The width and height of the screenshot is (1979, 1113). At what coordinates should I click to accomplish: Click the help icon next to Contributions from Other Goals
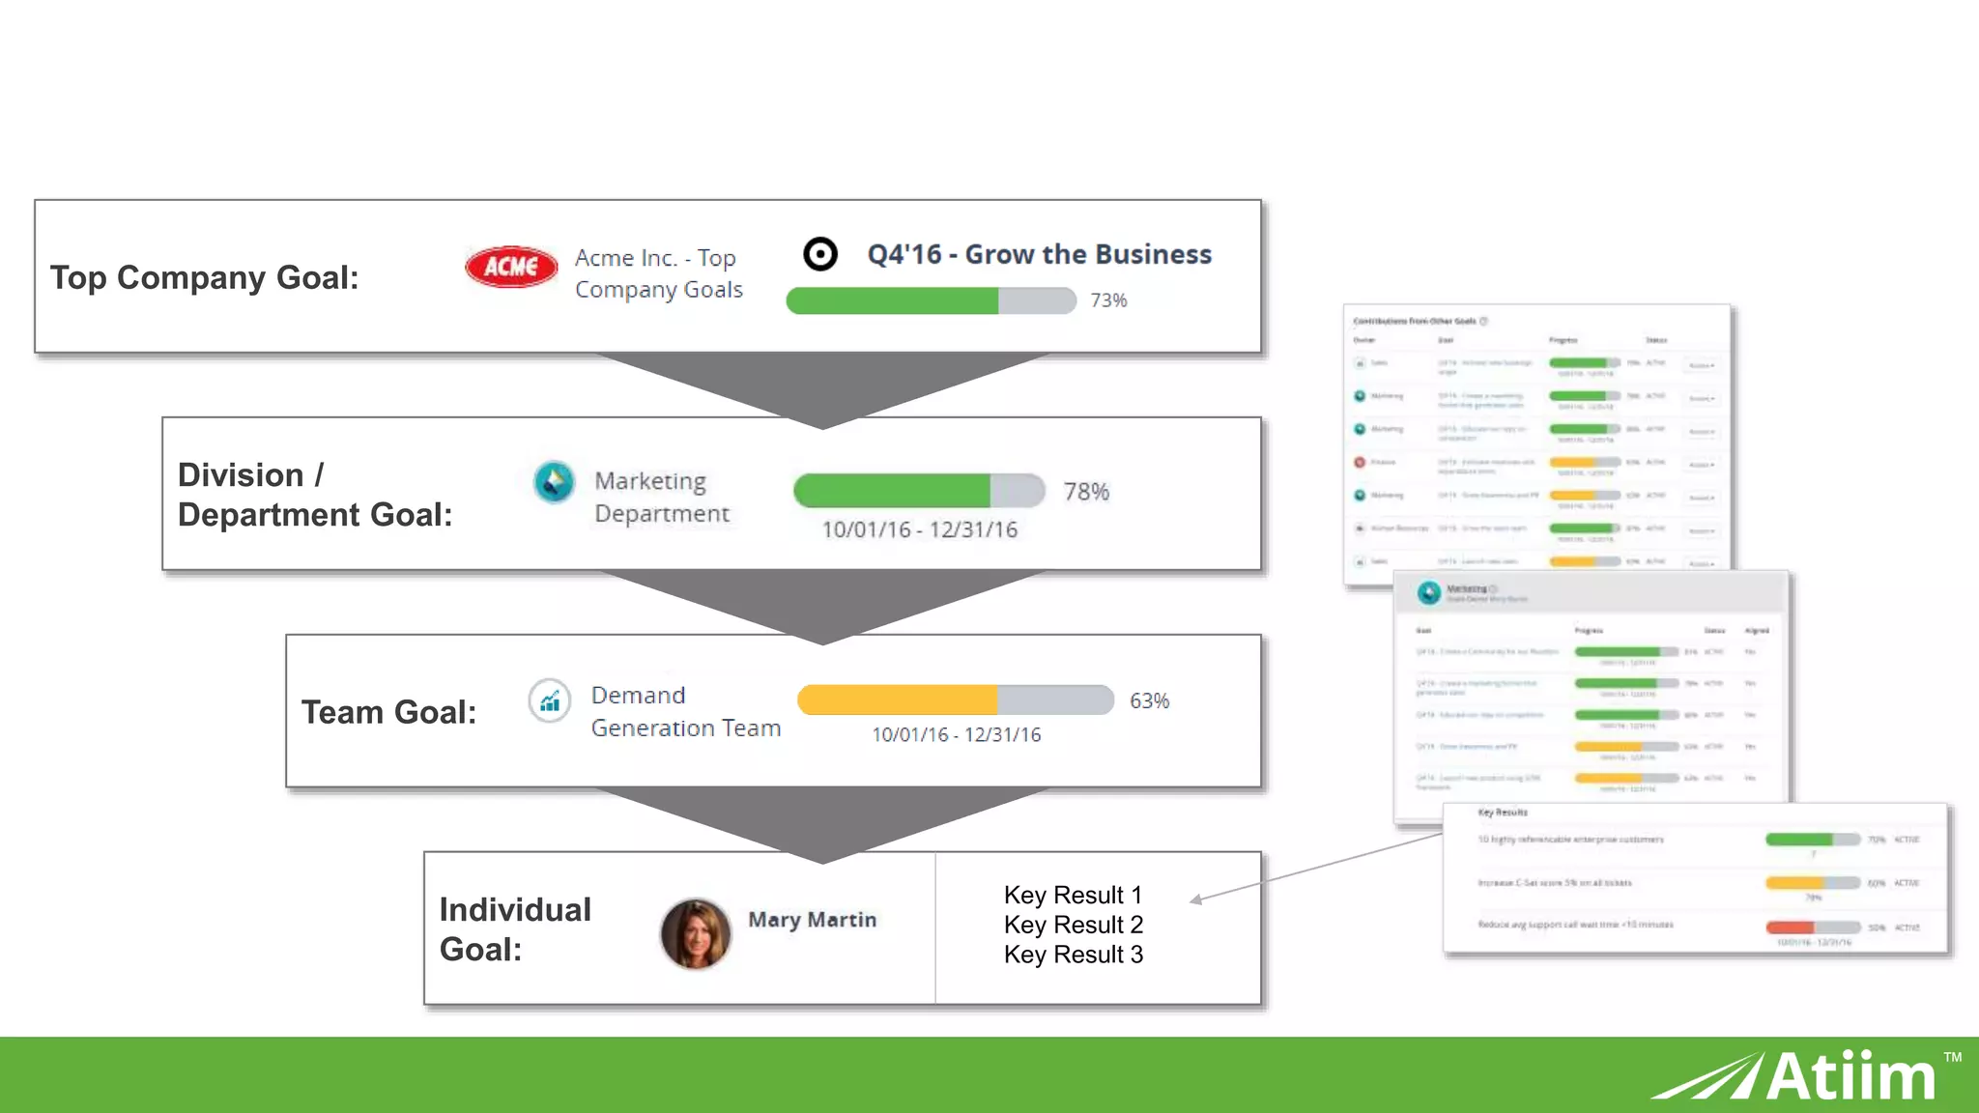pyautogui.click(x=1484, y=321)
